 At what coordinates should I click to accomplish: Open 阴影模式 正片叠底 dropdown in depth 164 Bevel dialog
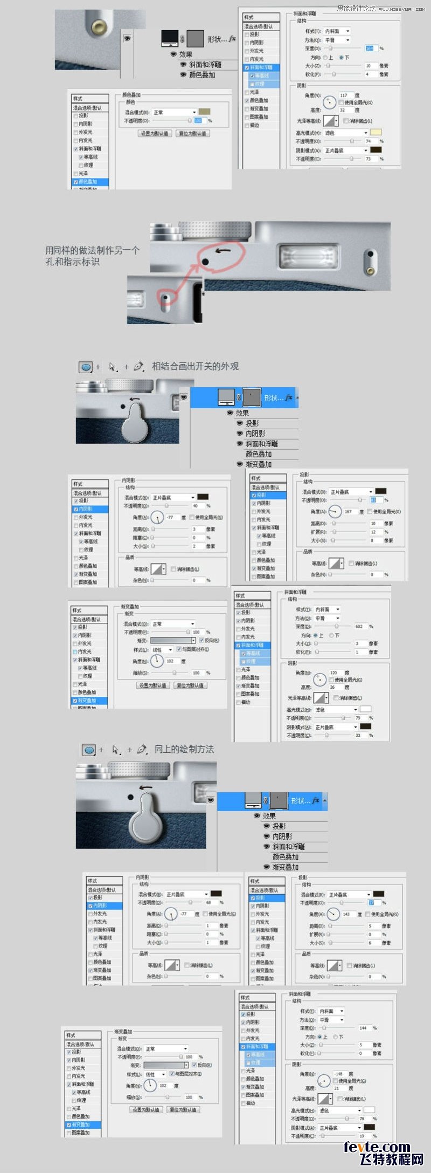click(346, 150)
